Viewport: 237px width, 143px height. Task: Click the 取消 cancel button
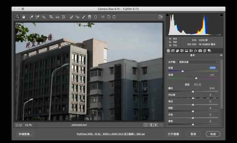point(193,134)
